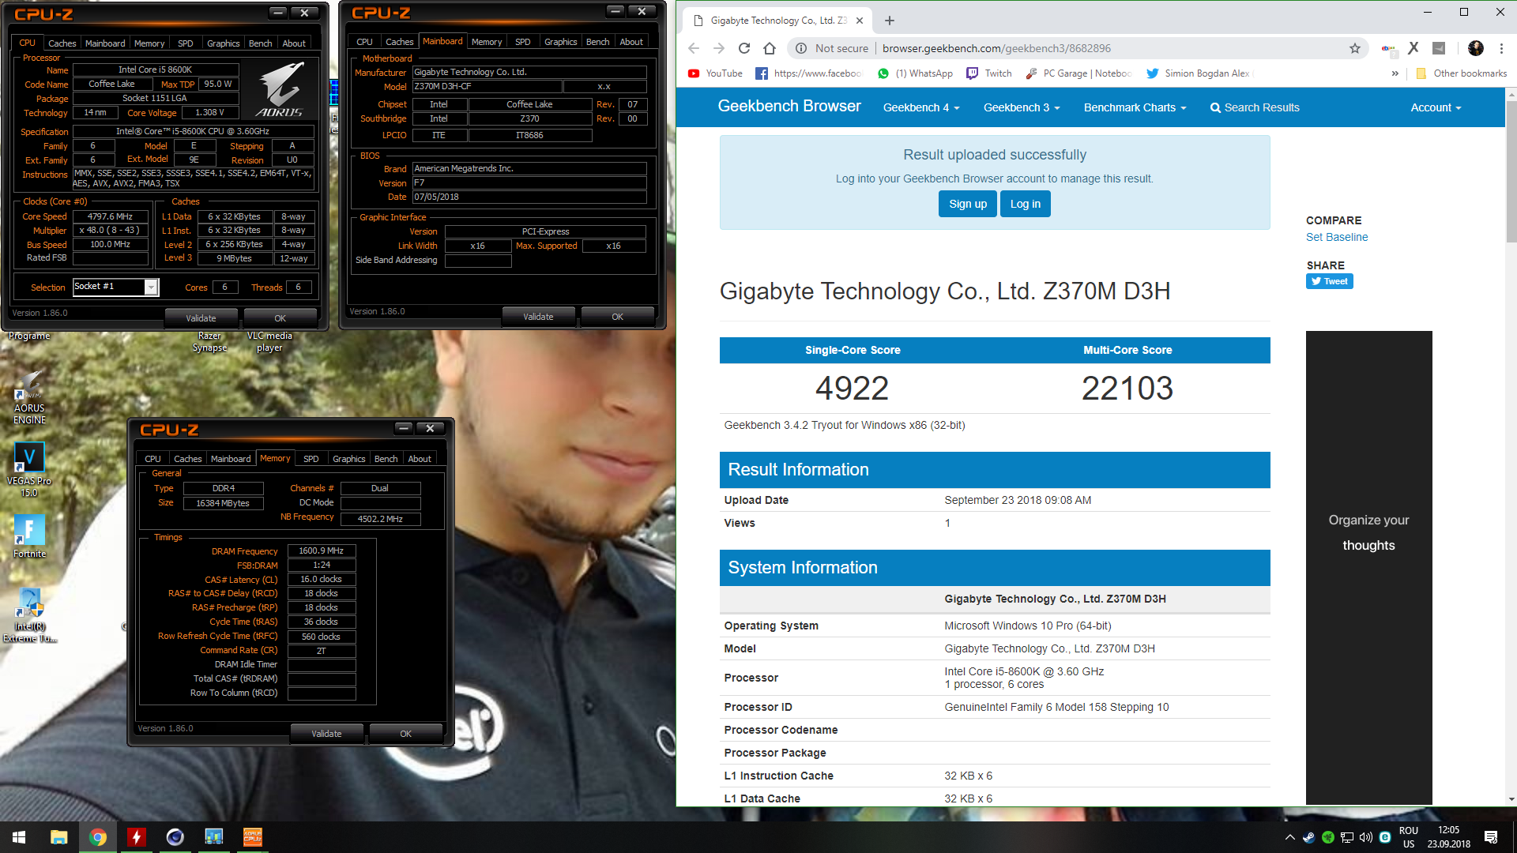Show hidden system tray icons
1517x853 pixels.
(1289, 837)
